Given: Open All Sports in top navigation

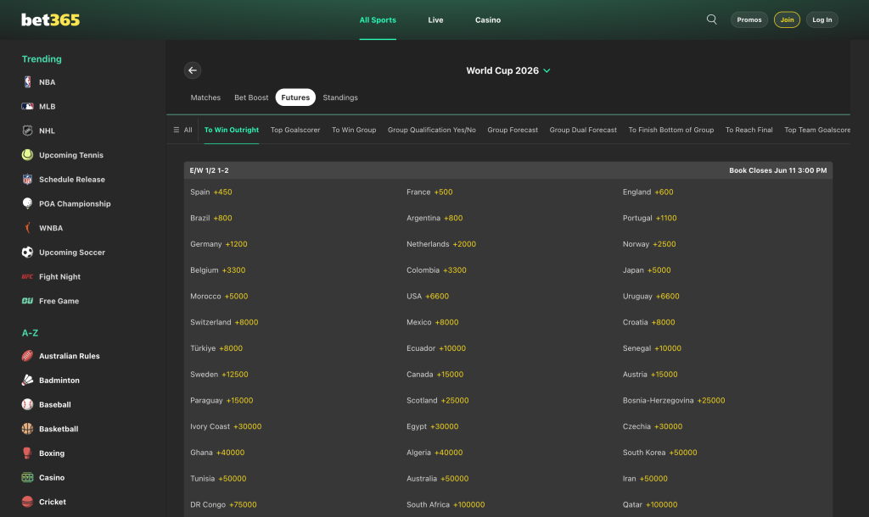Looking at the screenshot, I should [x=378, y=20].
